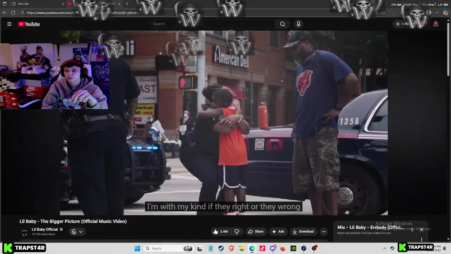Open the Copilot sidebar icon
The image size is (451, 254).
[x=446, y=13]
